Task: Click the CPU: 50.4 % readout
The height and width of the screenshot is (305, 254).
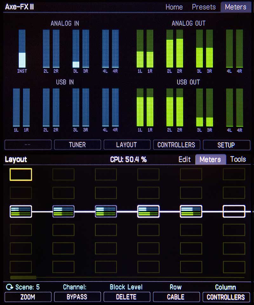Action: coord(128,159)
